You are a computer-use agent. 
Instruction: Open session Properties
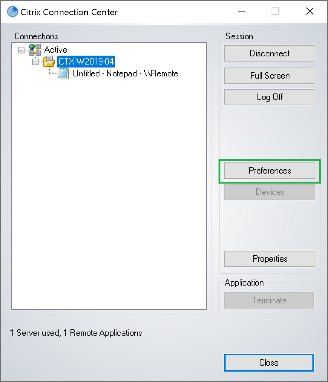[x=270, y=259]
